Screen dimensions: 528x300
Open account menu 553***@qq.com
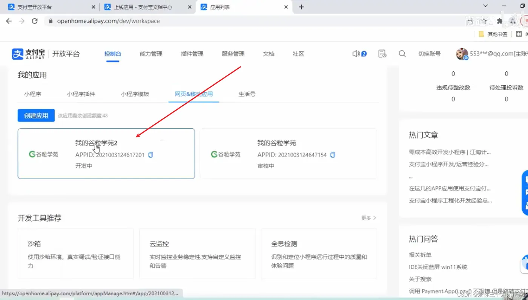pos(499,54)
